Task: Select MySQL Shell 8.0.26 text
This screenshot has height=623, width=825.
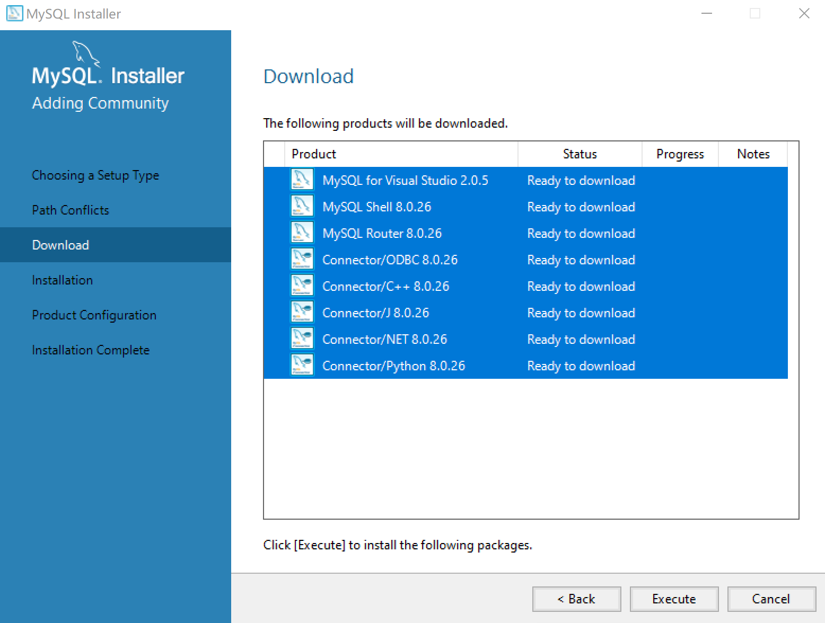Action: [377, 207]
